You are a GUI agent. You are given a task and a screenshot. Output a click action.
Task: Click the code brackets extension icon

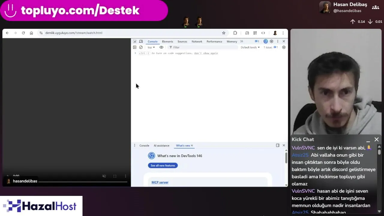pos(263,33)
